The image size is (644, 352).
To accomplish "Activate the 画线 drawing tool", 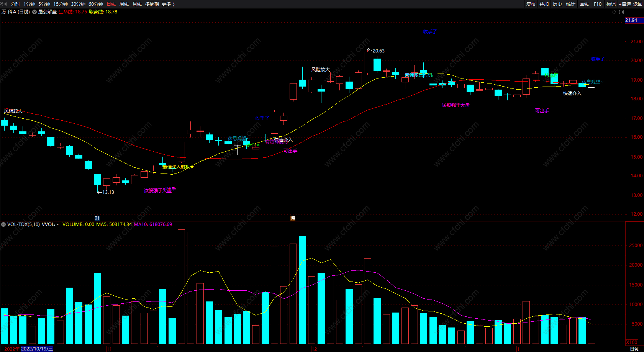I will click(x=584, y=4).
